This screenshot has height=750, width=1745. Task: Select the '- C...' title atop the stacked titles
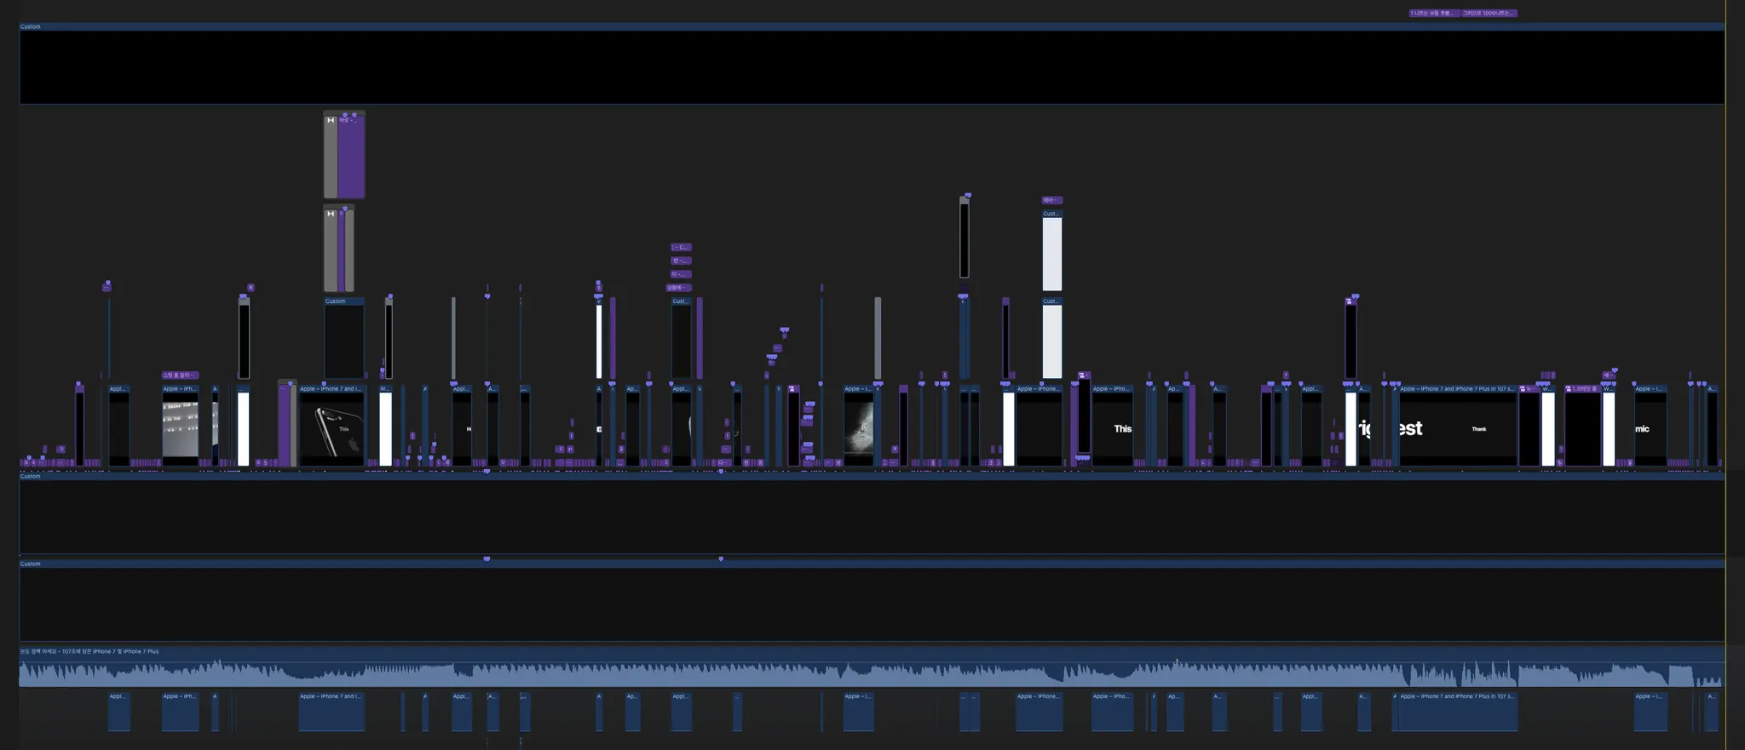coord(681,247)
